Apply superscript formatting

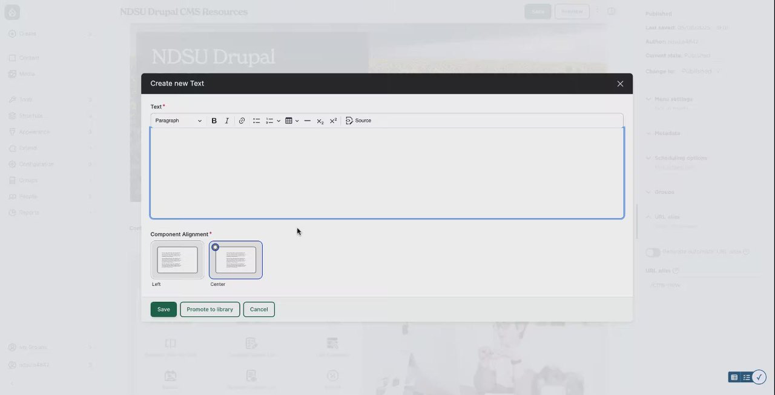click(x=333, y=121)
